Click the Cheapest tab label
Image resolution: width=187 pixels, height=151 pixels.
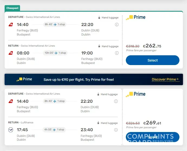tap(12, 8)
